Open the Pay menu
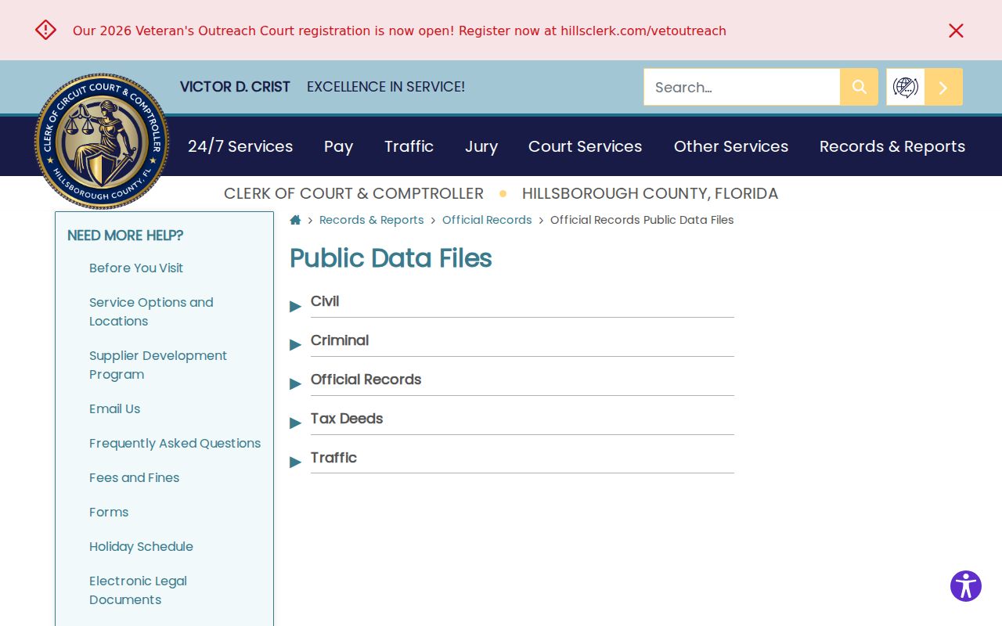This screenshot has width=1002, height=626. point(338,146)
